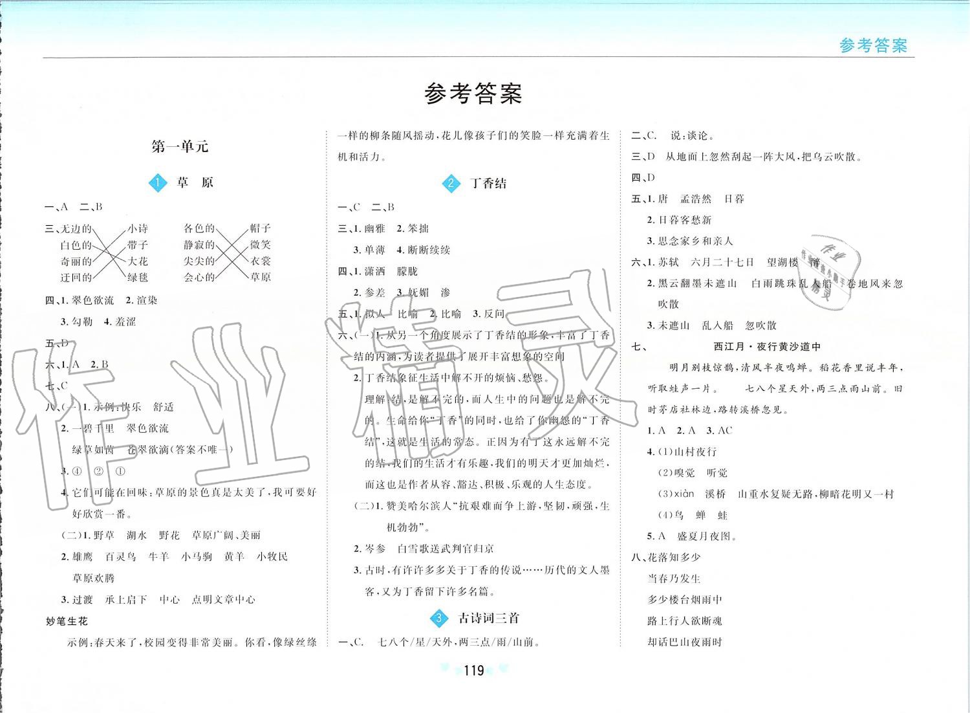Click the answer 说:谈论
Viewport: 970px width, 713px height.
(693, 136)
